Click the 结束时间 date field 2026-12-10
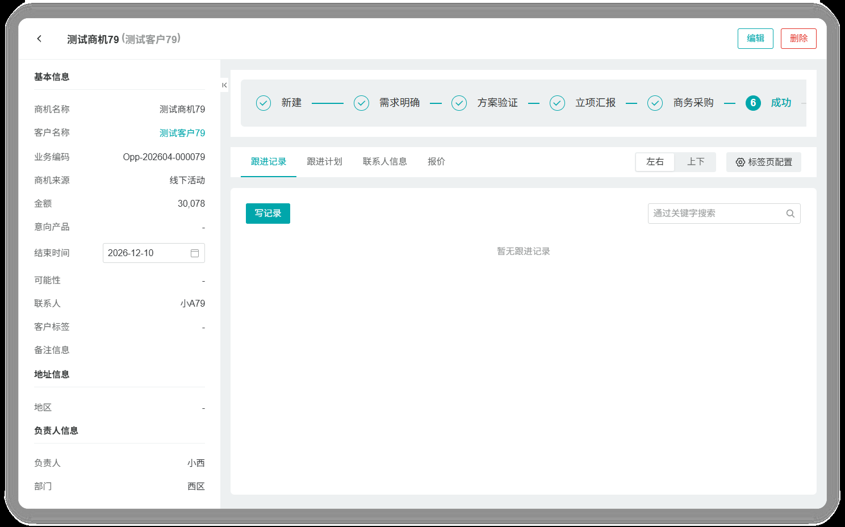Image resolution: width=845 pixels, height=527 pixels. tap(154, 253)
